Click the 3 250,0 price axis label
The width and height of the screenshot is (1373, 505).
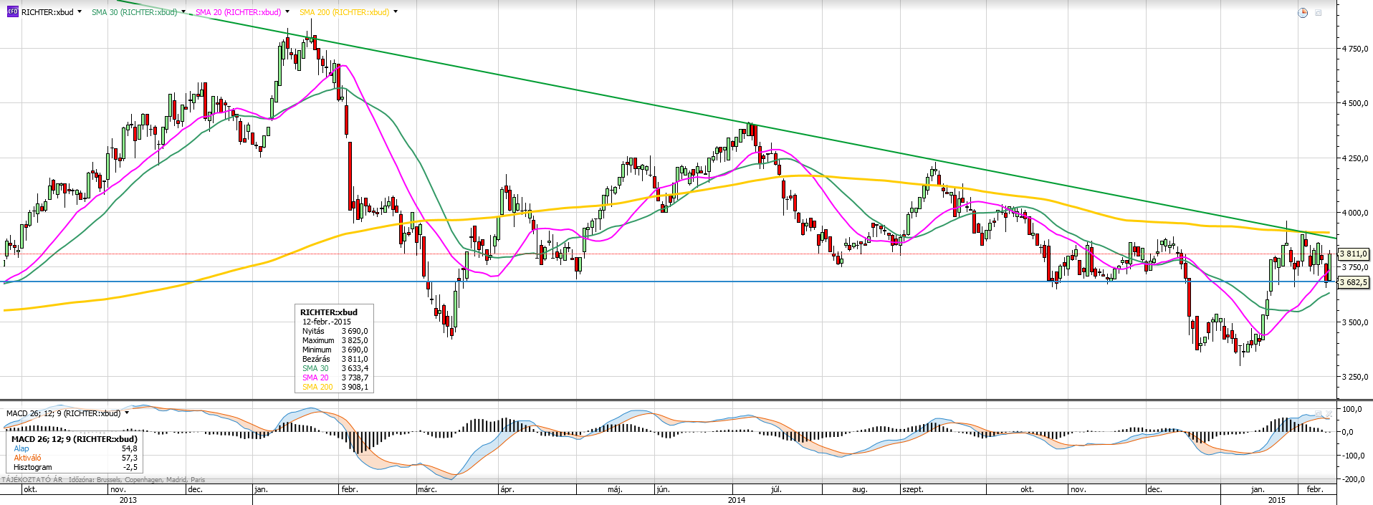tap(1354, 377)
